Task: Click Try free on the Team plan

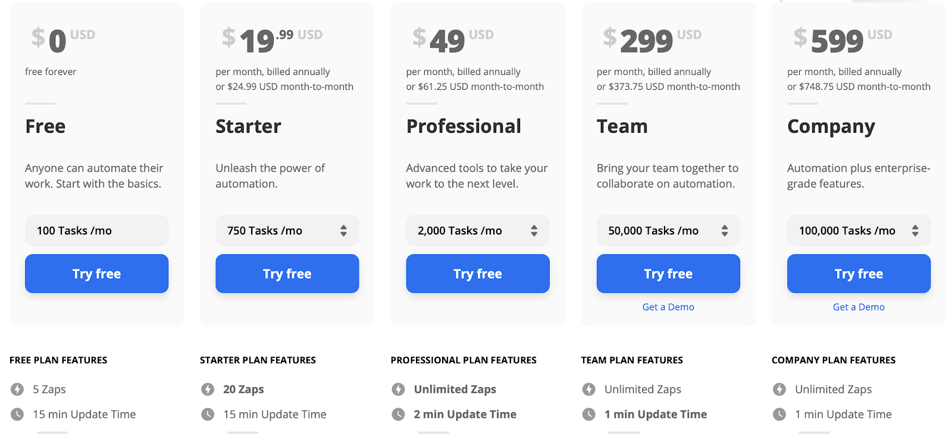Action: click(668, 273)
